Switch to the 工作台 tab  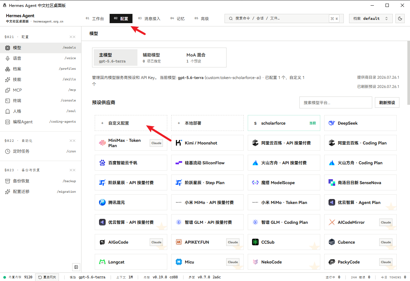pyautogui.click(x=95, y=19)
